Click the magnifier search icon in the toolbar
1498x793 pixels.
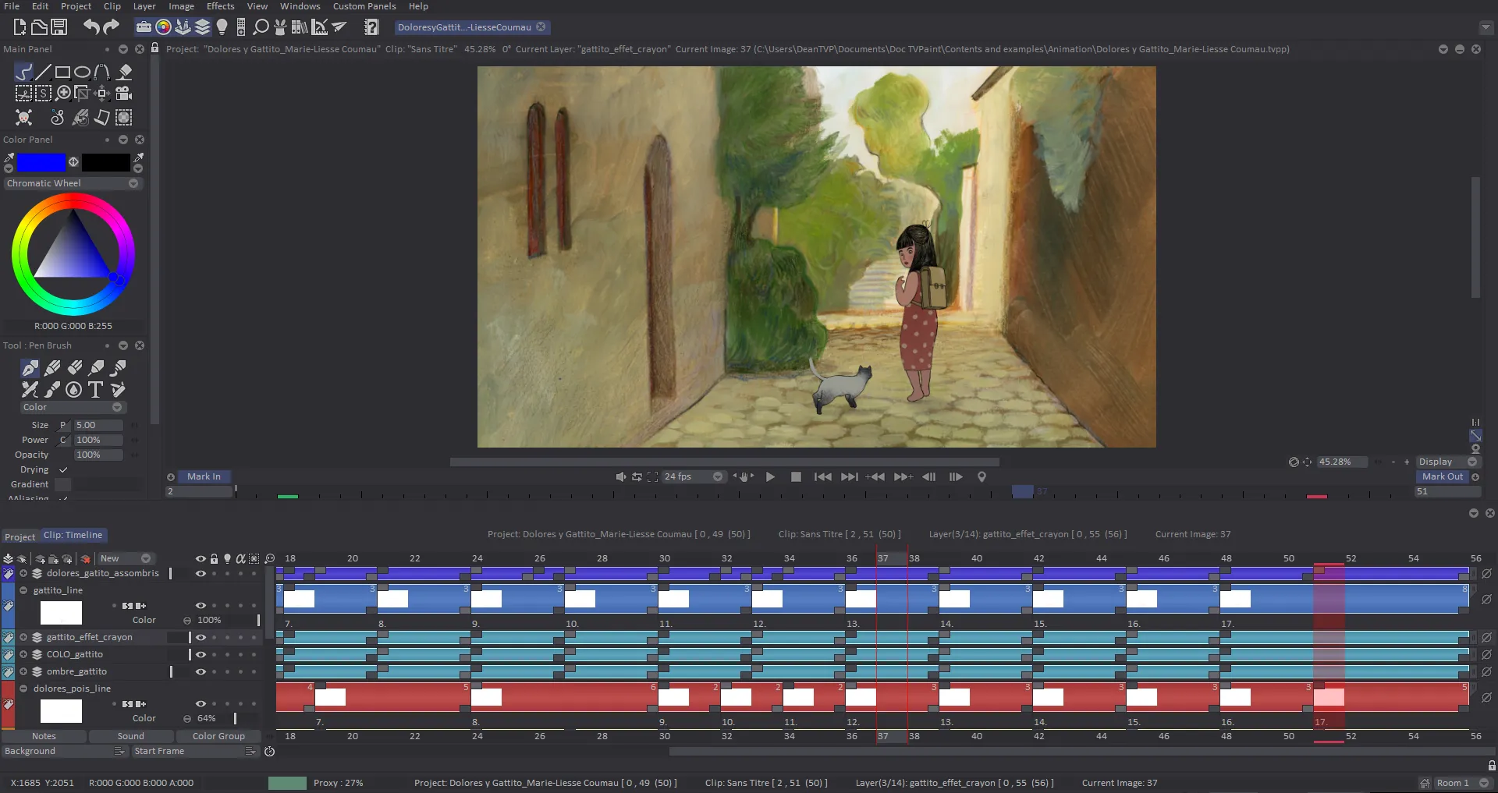(x=261, y=27)
